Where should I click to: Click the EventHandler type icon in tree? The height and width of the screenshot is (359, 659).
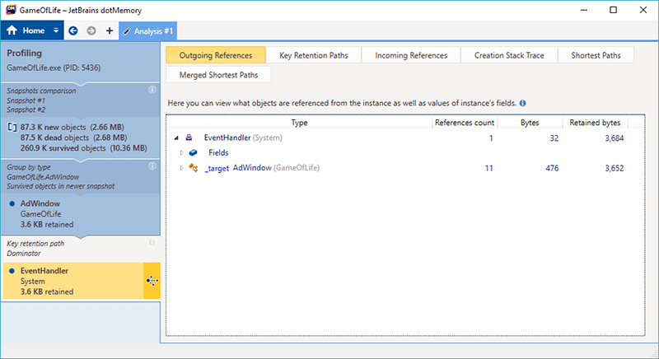point(189,138)
